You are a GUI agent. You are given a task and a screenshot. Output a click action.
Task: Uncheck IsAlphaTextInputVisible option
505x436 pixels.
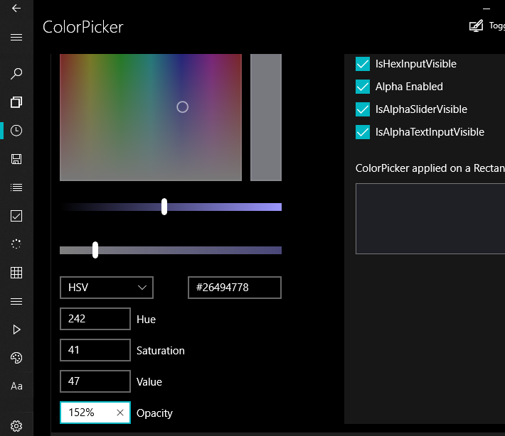click(x=362, y=132)
